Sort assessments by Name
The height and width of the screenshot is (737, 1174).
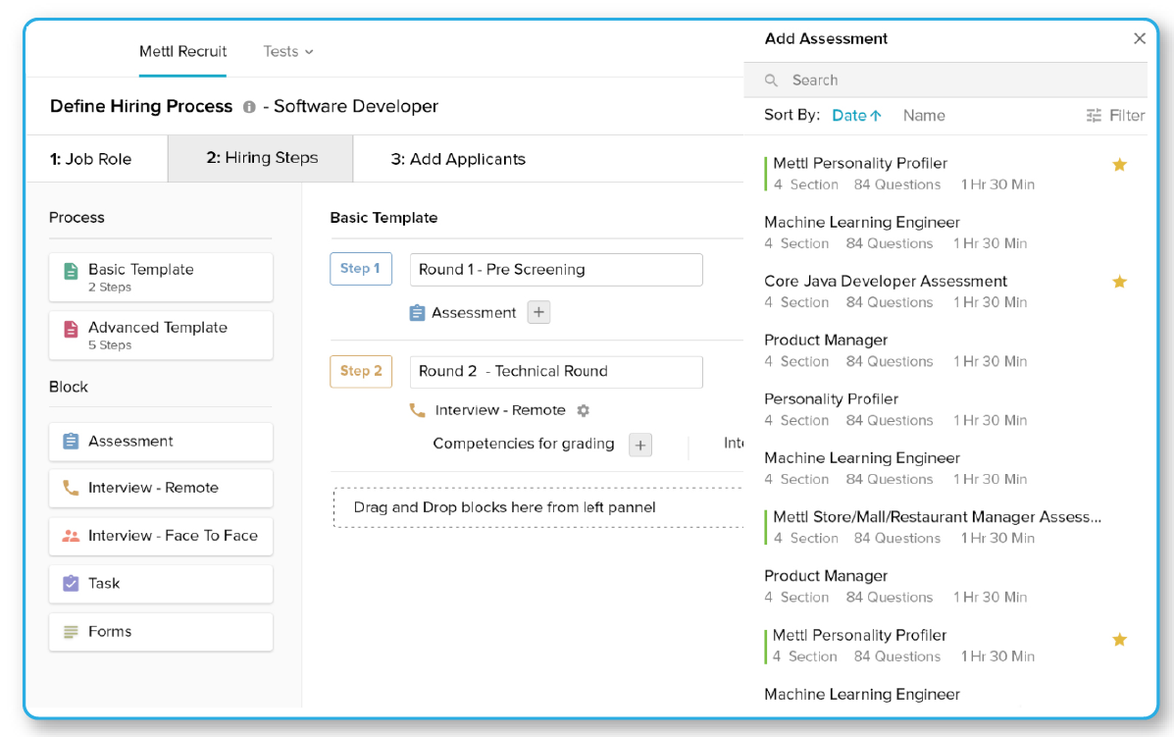pyautogui.click(x=924, y=116)
